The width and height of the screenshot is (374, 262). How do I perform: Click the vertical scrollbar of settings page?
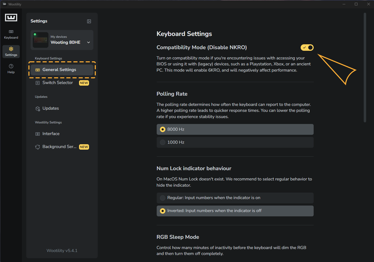365,68
